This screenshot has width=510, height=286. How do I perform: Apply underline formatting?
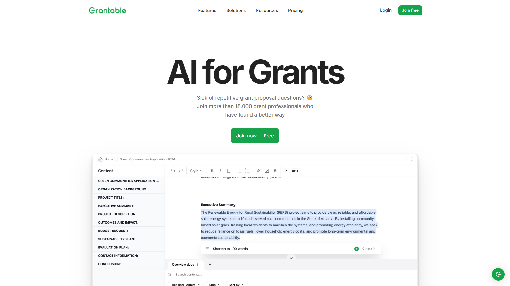coord(228,171)
